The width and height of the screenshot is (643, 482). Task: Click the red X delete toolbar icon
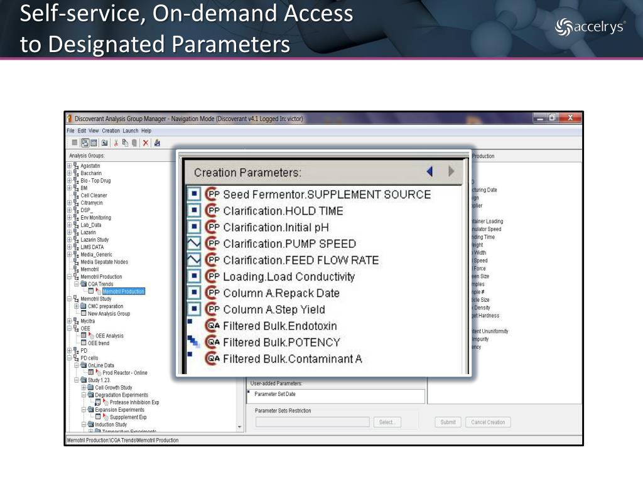click(x=146, y=142)
